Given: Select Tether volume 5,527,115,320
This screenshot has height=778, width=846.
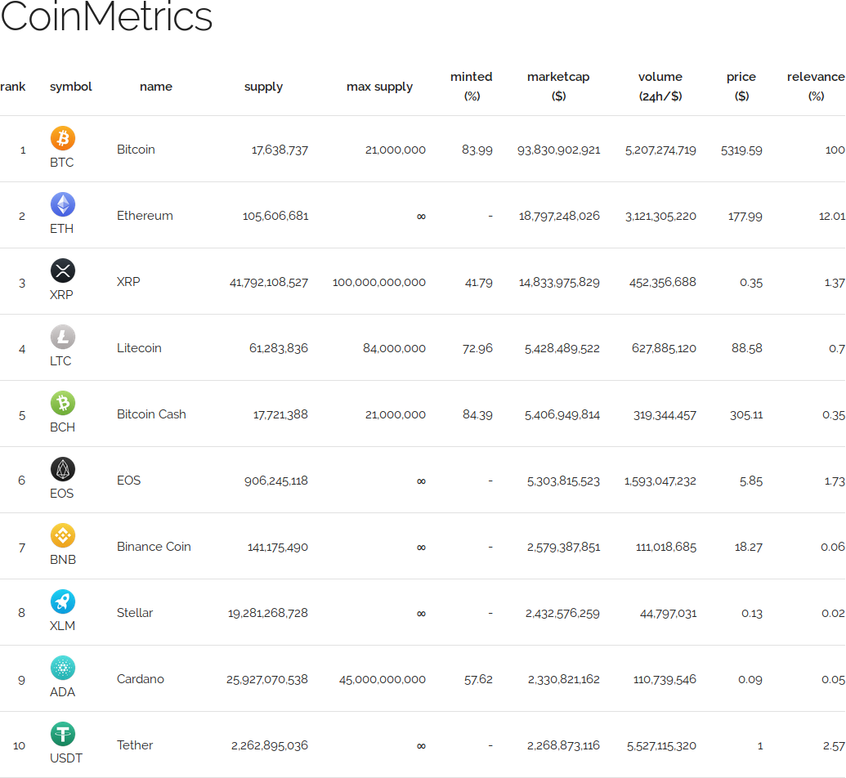Looking at the screenshot, I should 661,745.
